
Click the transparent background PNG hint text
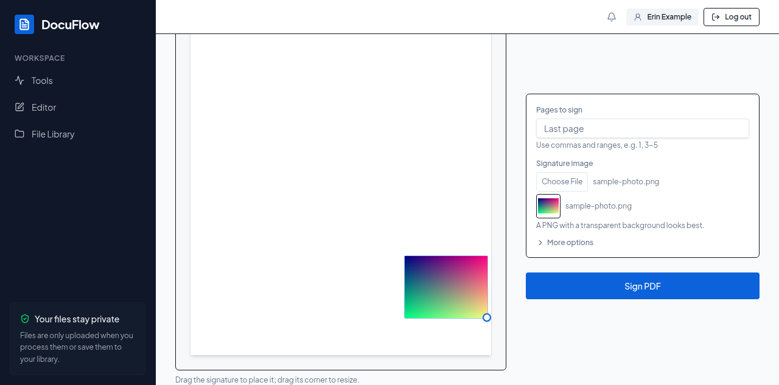point(620,225)
